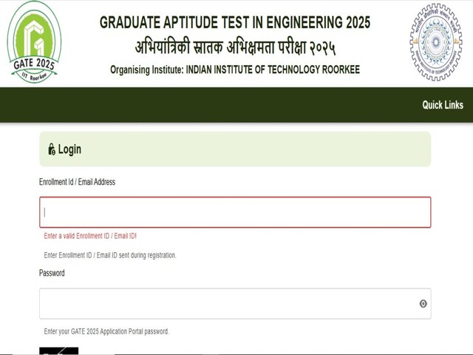
Task: Click the red invalid Enrollment ID error message
Action: [90, 236]
